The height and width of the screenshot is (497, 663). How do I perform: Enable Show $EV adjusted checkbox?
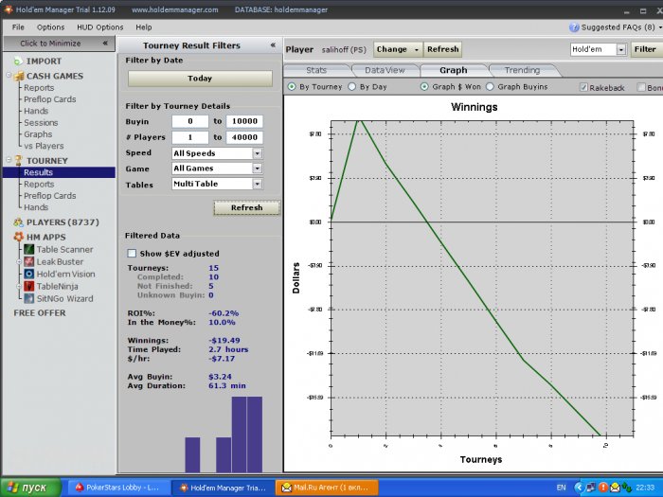132,254
